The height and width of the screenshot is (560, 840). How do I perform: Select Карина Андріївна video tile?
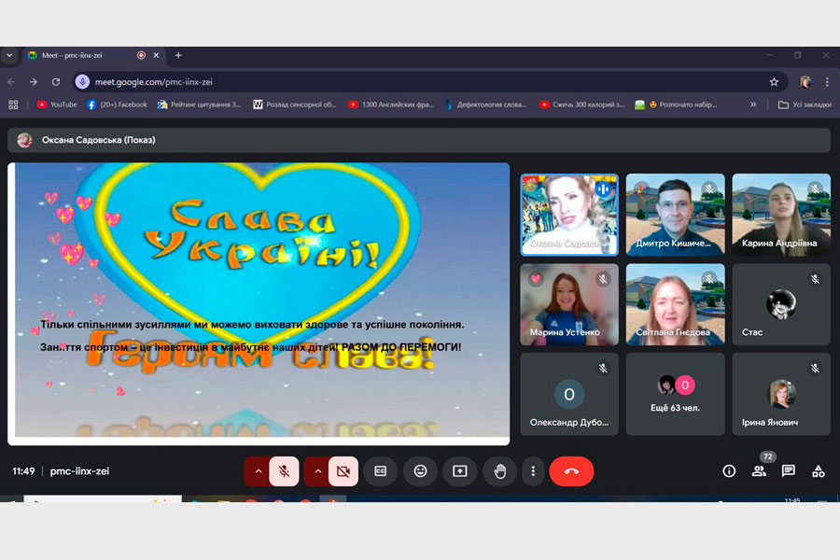[x=781, y=215]
